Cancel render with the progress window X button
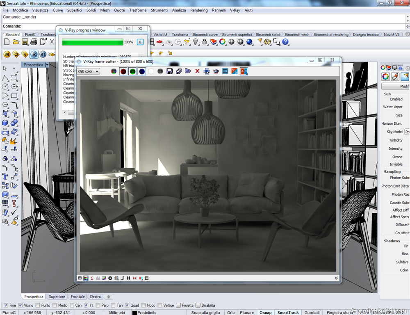Screen dimensions: 410x315 pos(140,42)
